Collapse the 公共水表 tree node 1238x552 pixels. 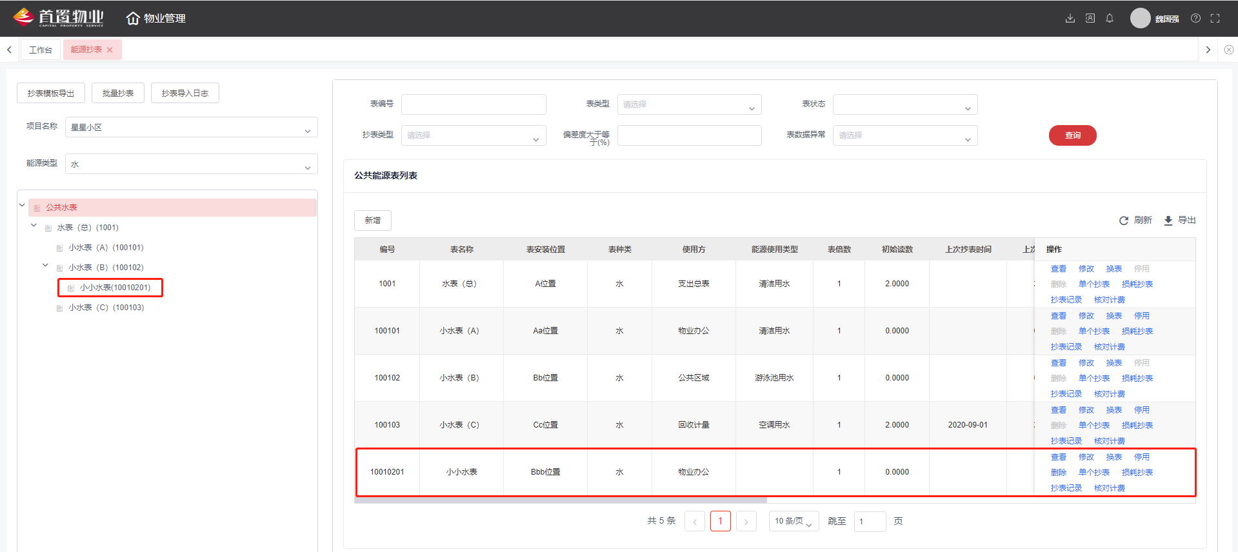(22, 206)
